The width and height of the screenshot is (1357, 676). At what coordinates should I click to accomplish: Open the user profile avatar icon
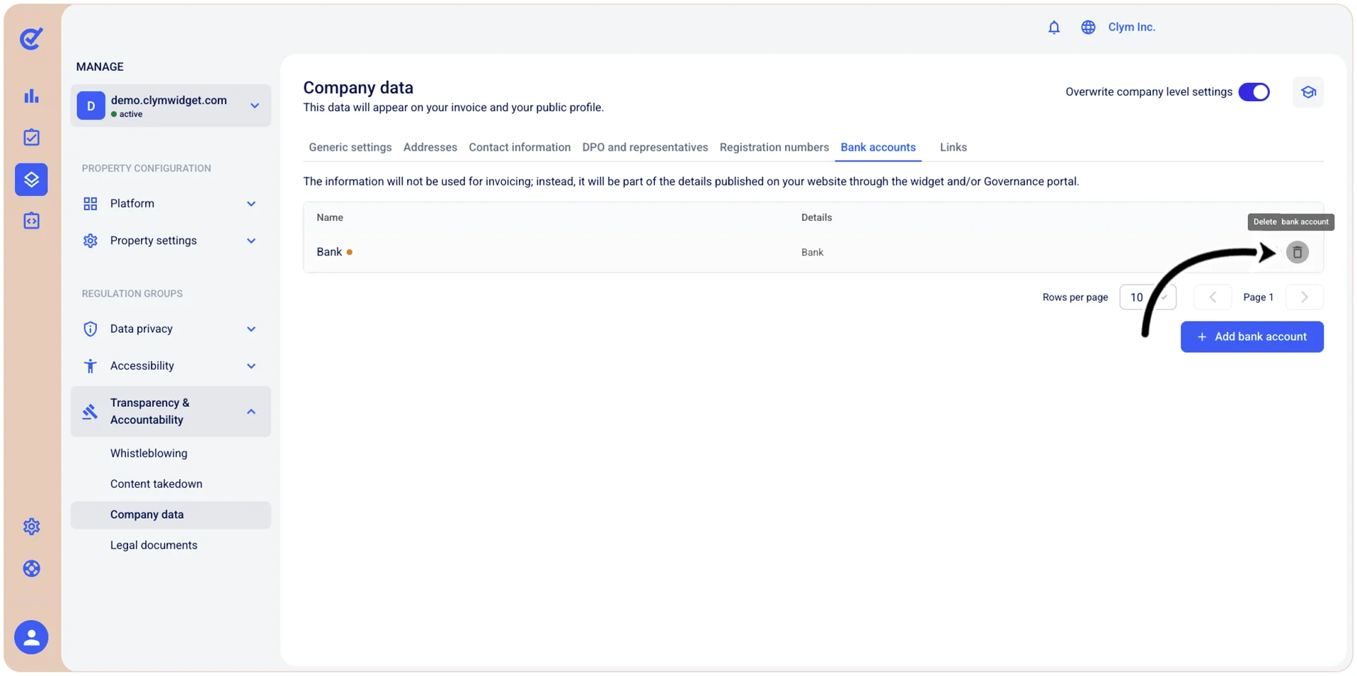coord(31,637)
